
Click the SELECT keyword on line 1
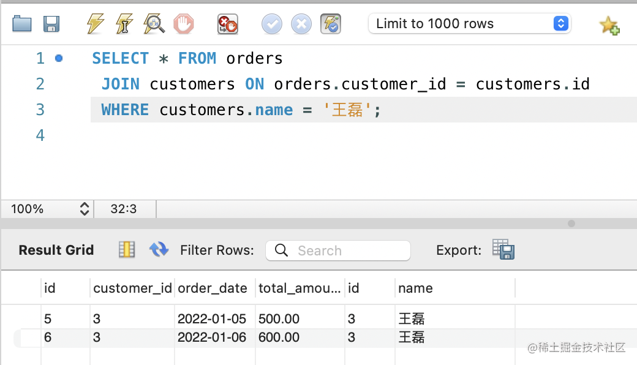click(120, 58)
